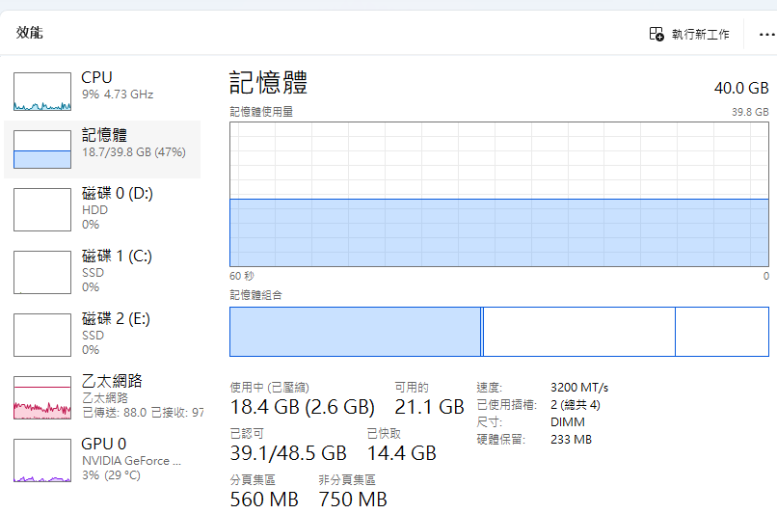
Task: Click the 執行新工作 button label
Action: pos(701,34)
